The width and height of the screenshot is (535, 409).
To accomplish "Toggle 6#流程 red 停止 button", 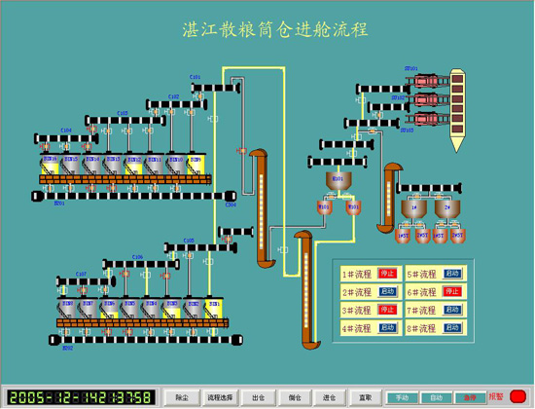I will [x=451, y=291].
